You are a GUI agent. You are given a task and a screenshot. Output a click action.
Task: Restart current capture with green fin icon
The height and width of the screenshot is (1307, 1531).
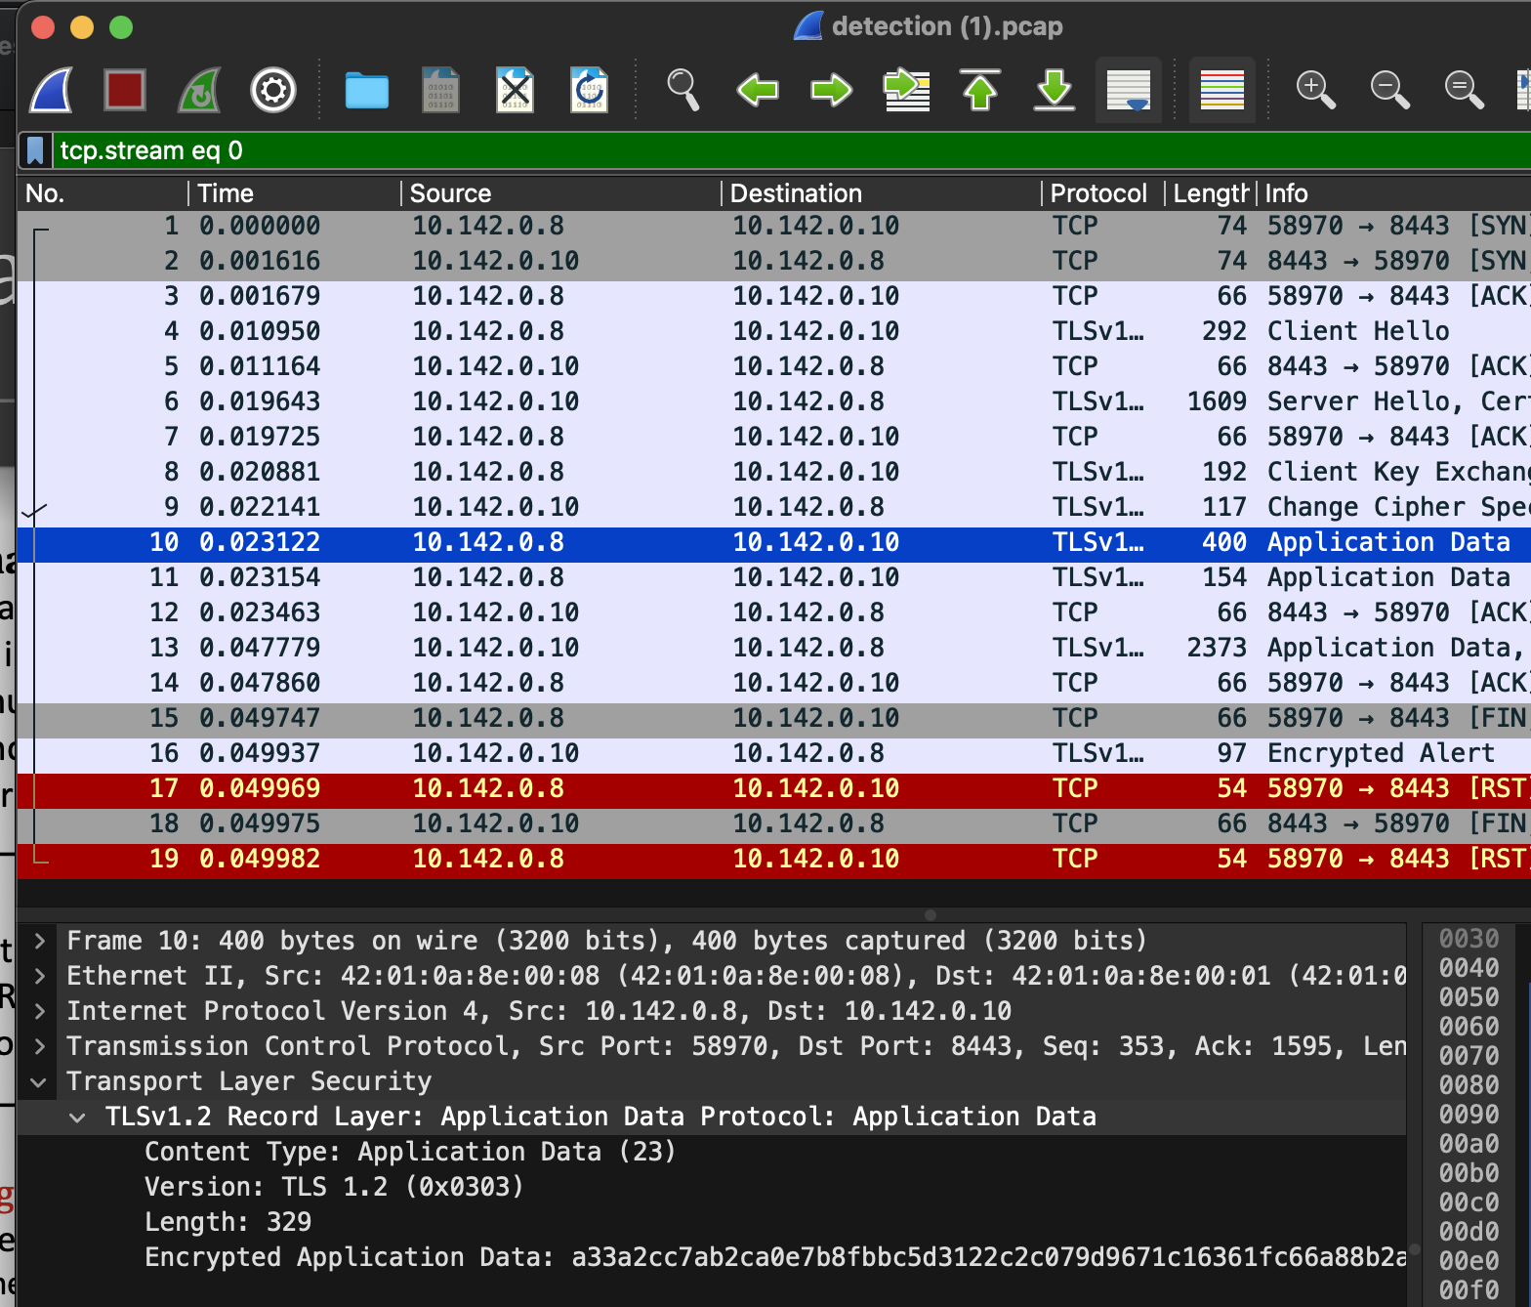(x=199, y=90)
